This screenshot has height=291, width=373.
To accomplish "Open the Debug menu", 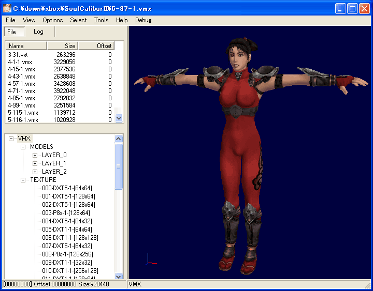I will [x=143, y=20].
